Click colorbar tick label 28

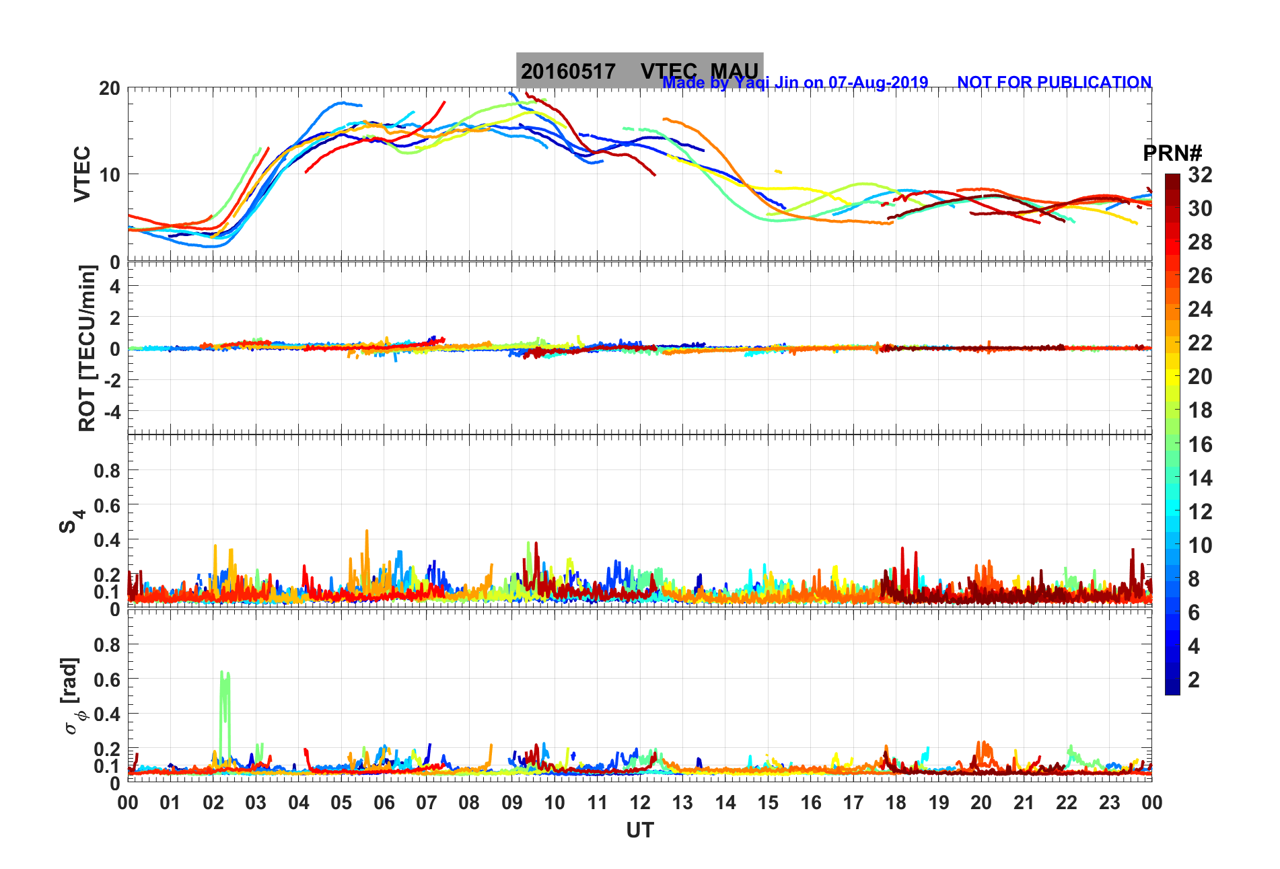click(1200, 242)
